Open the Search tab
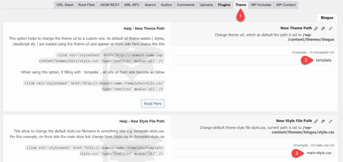Viewport: 343px width, 162px height. 150,5
